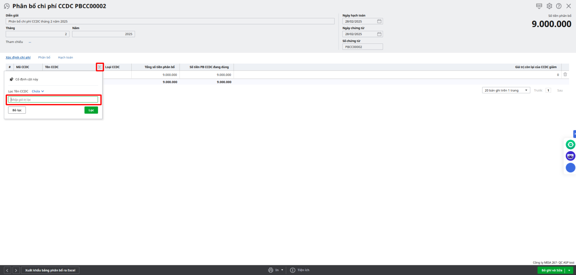Open the keyboard shortcuts icon in header
Viewport: 576px width, 275px height.
539,6
